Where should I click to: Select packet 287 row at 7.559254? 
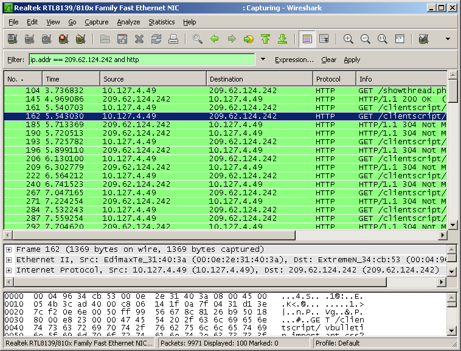tap(225, 218)
